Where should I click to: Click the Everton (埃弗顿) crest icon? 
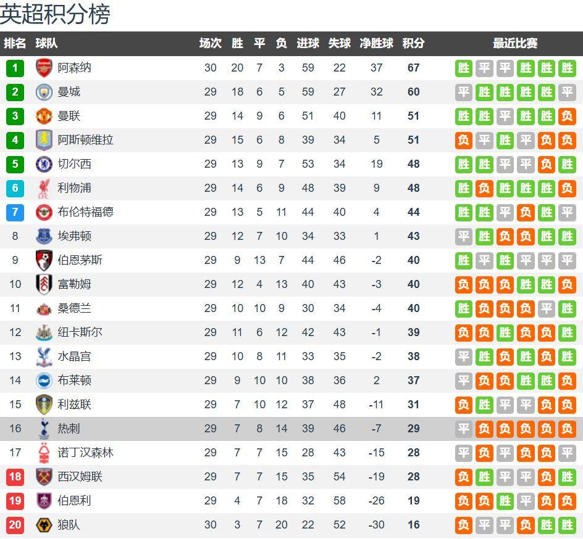pos(44,236)
